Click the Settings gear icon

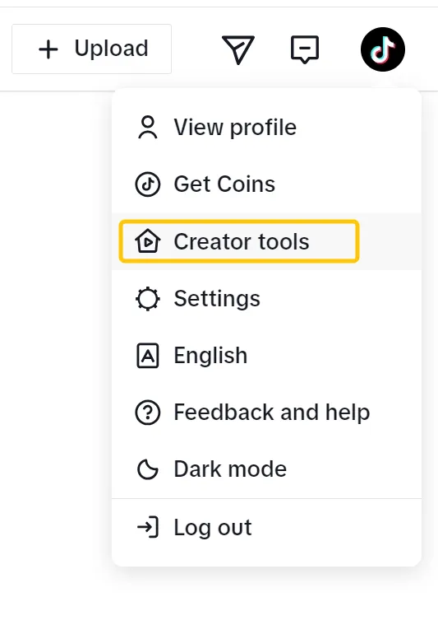(148, 299)
